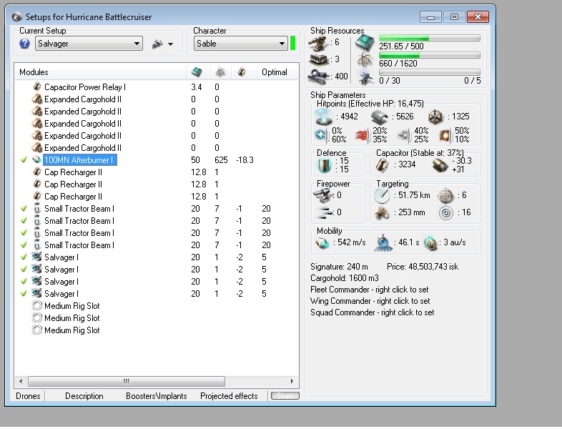Toggle checkmark of third Small Tractor Beam I
The width and height of the screenshot is (562, 429).
24,233
